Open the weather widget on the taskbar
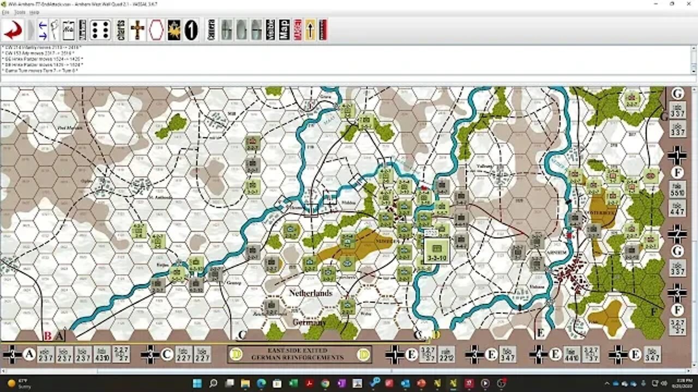The height and width of the screenshot is (392, 698). pos(20,383)
